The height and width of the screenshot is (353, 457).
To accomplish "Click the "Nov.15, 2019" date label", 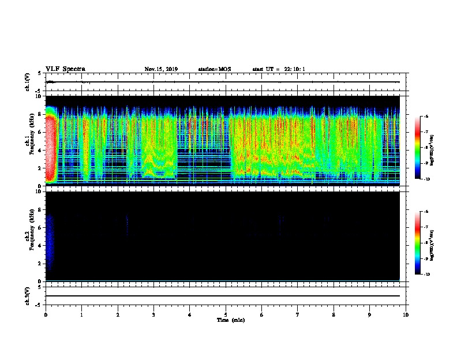I will pyautogui.click(x=161, y=69).
